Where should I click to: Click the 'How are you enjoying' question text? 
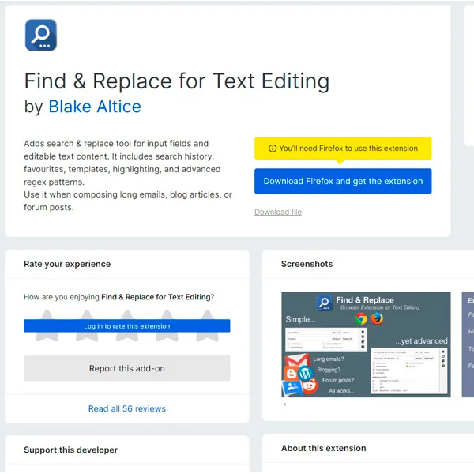pyautogui.click(x=118, y=297)
